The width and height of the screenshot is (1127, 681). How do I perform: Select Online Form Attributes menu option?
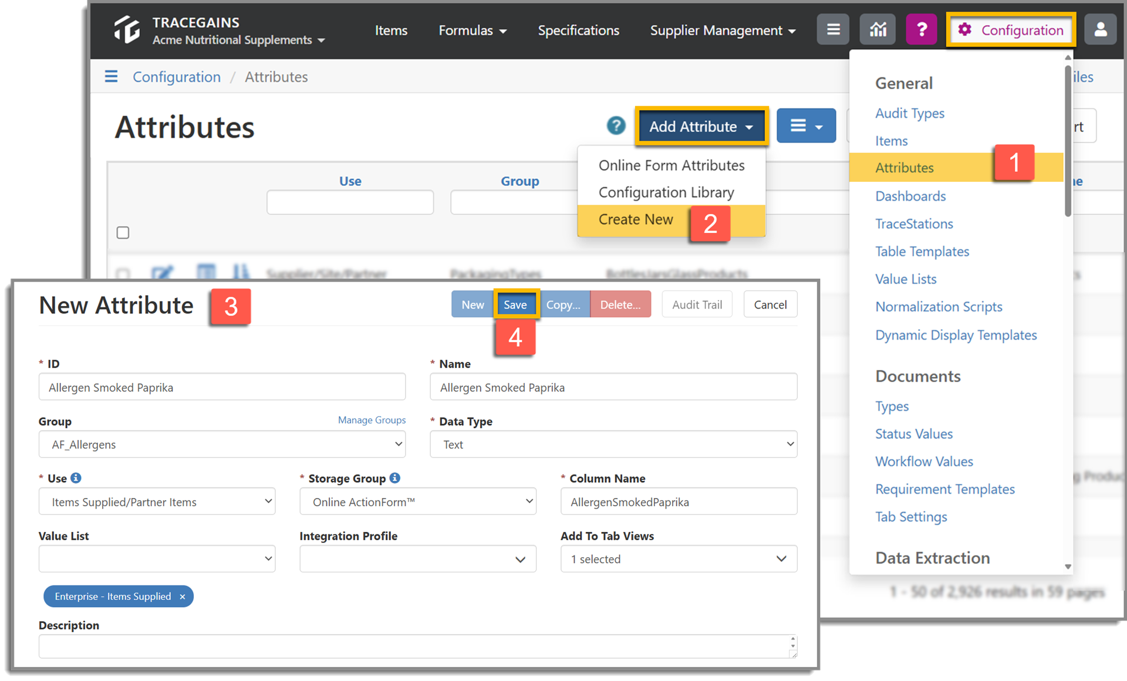click(x=672, y=165)
